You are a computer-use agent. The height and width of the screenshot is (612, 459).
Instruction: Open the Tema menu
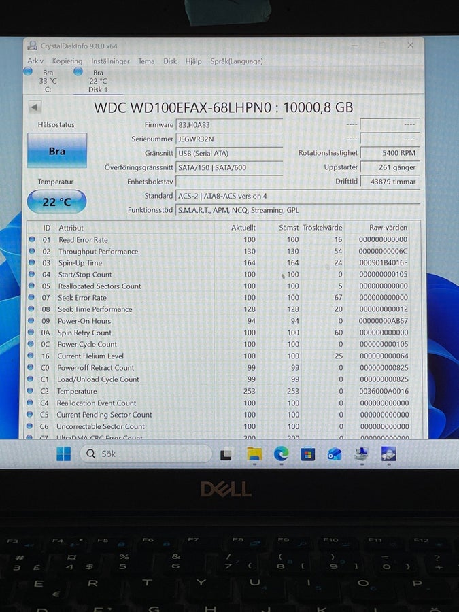tap(146, 61)
